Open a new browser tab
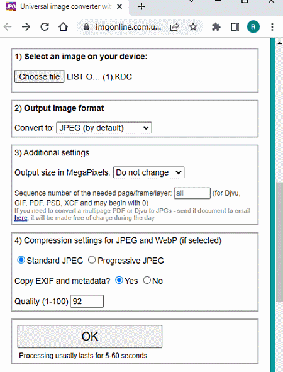 (141, 6)
